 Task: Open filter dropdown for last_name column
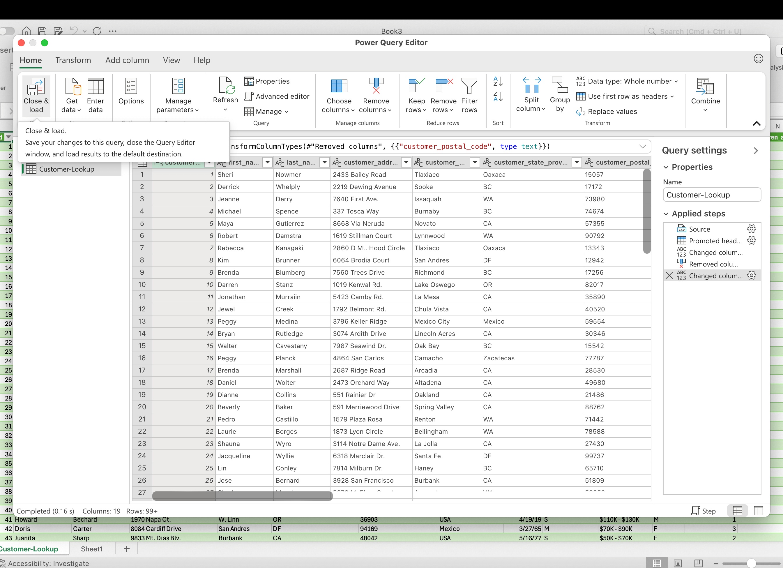(x=324, y=162)
